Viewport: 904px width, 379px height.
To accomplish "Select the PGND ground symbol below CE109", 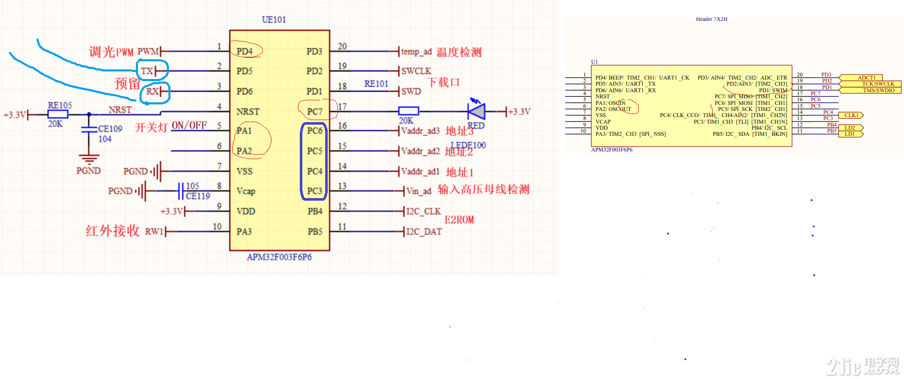I will pos(89,160).
